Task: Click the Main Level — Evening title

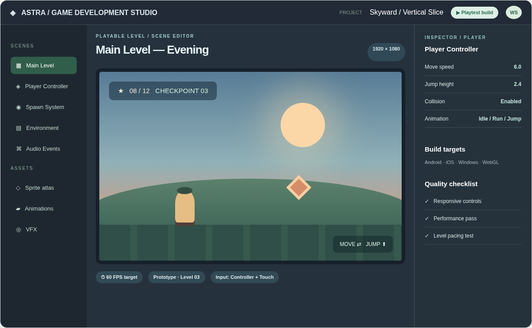Action: pyautogui.click(x=152, y=50)
